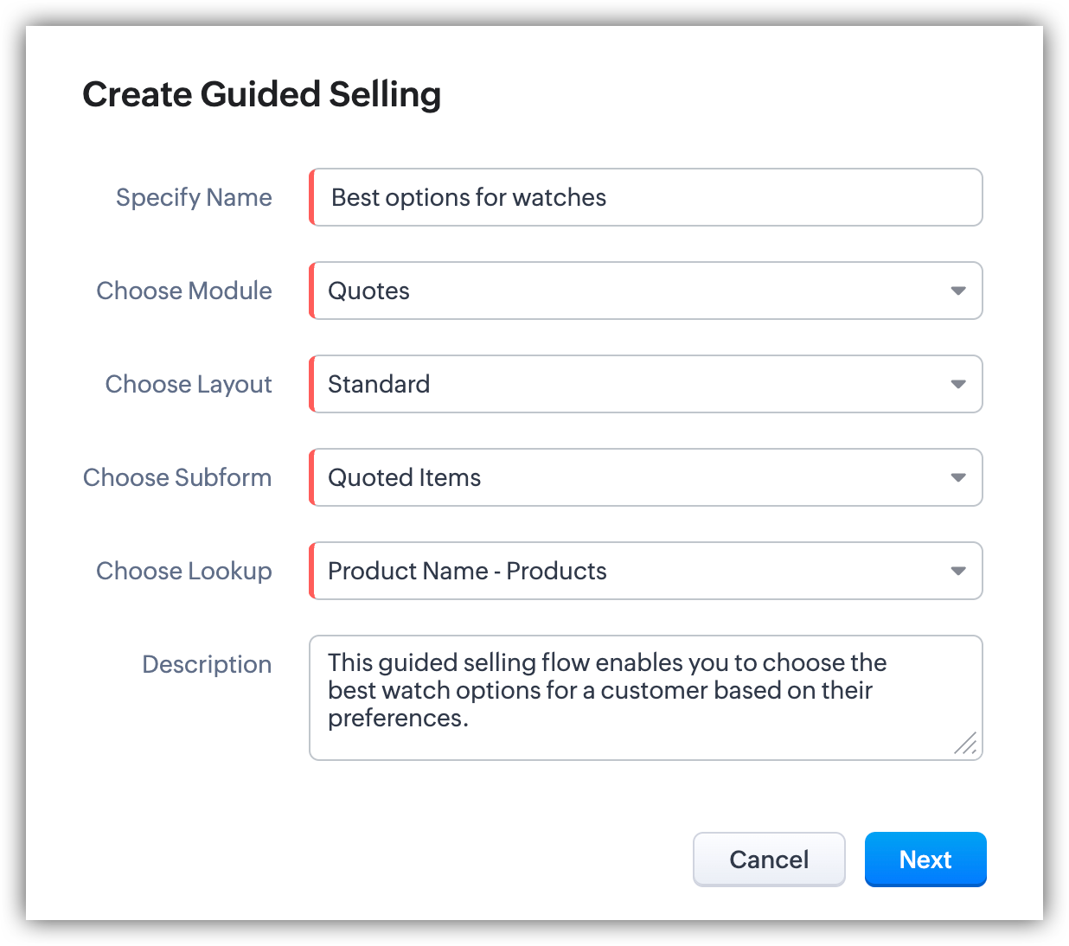Click the arrow icon in Product Name field

[957, 571]
